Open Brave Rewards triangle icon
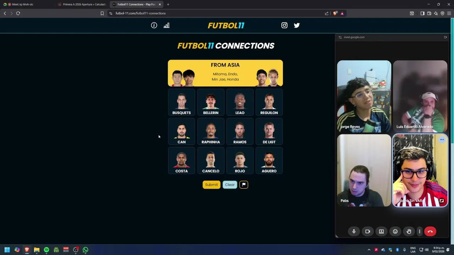This screenshot has width=454, height=255. pyautogui.click(x=342, y=13)
